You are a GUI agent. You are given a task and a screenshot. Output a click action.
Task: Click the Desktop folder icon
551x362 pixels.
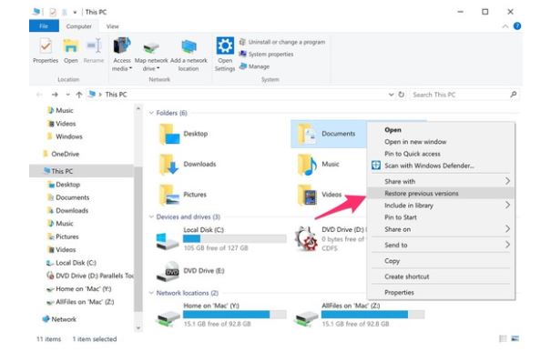(169, 134)
